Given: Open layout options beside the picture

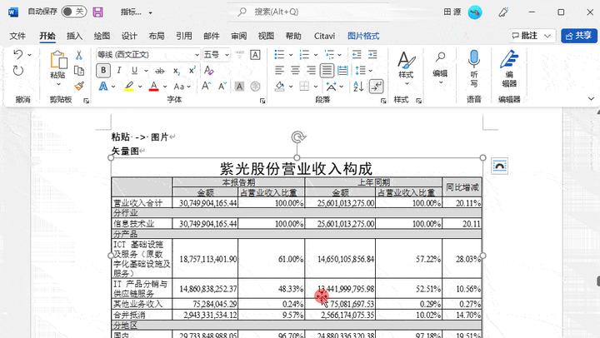Looking at the screenshot, I should click(499, 166).
